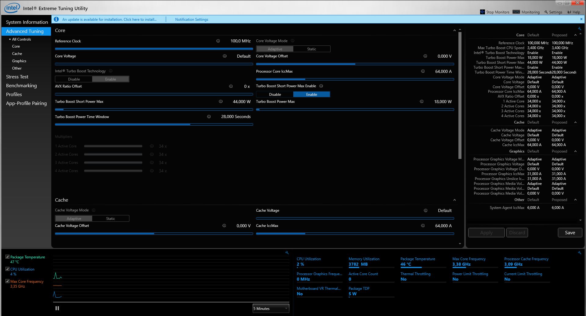Set Core Voltage Mode to Adaptive
Viewport: 586px width, 316px height.
pos(275,49)
